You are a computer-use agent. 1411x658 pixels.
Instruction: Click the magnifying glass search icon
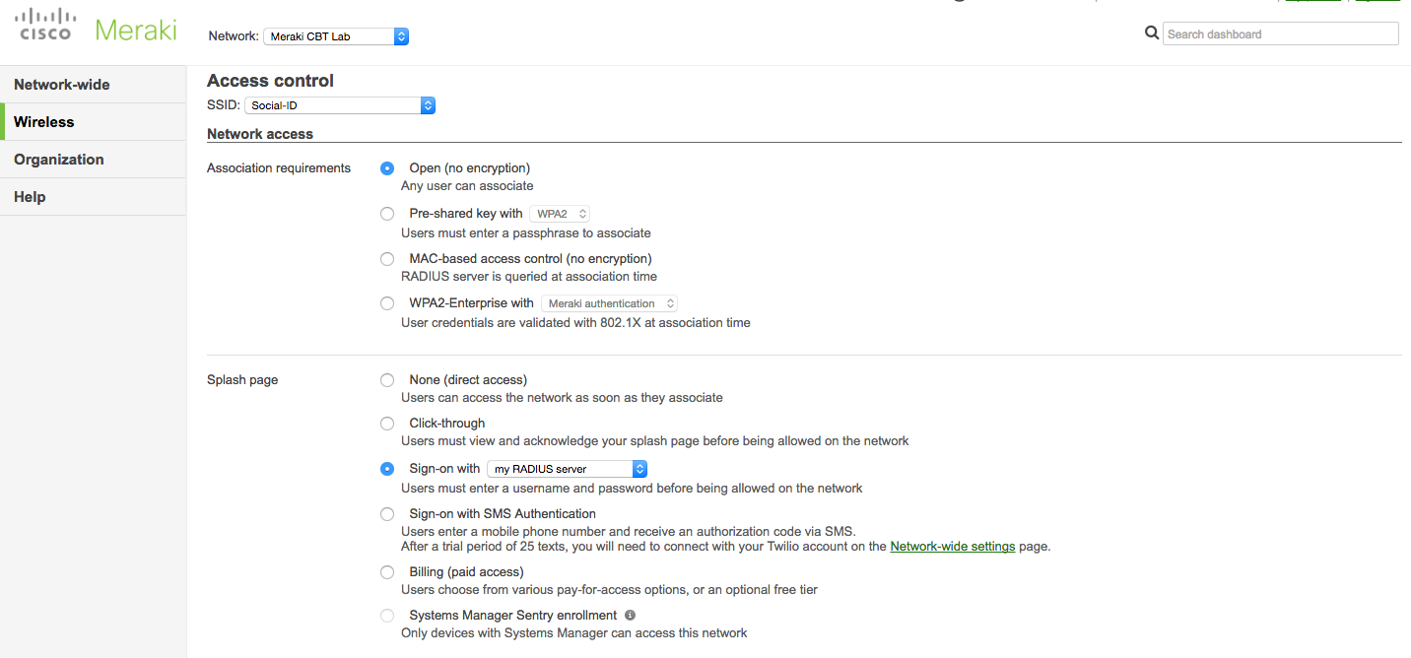click(x=1151, y=33)
